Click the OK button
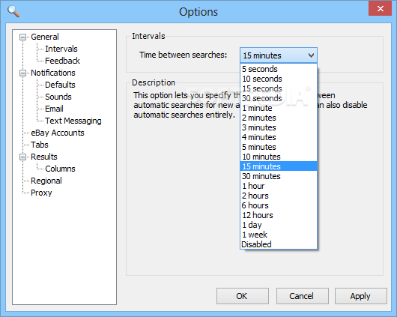Screen dimensions: 397x317 pyautogui.click(x=243, y=296)
